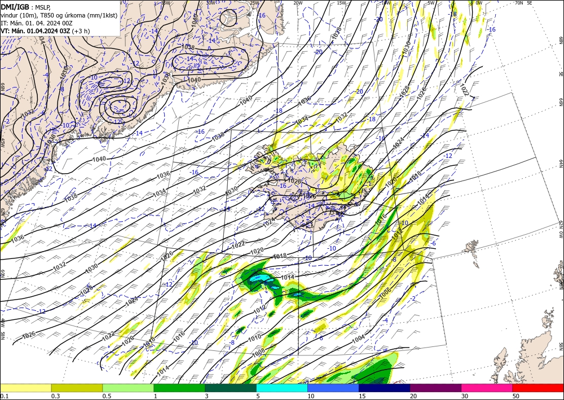Click the '50' legend value label
The width and height of the screenshot is (564, 400).
[x=516, y=396]
